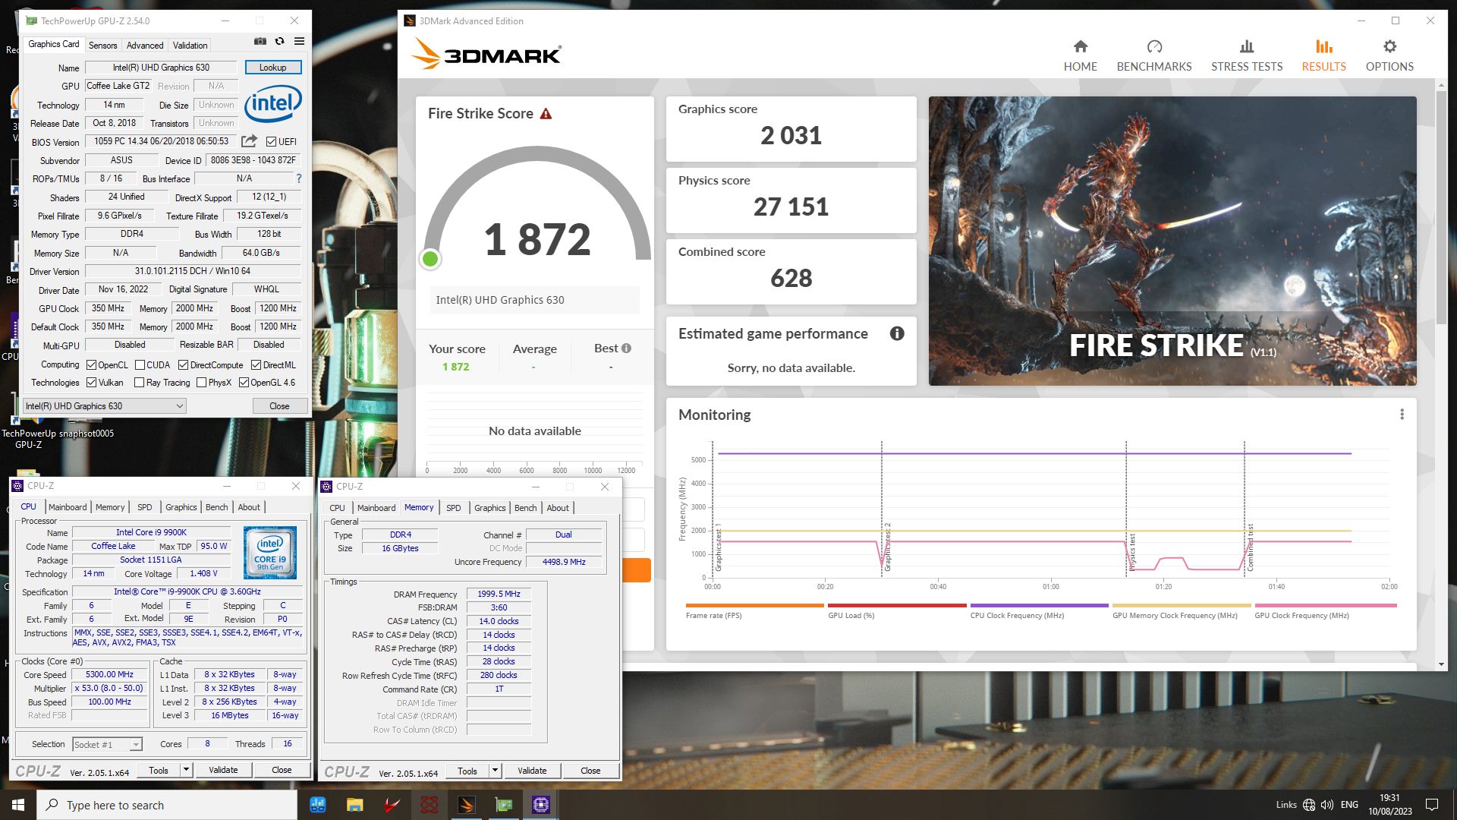Click volume icon in system tray
Screen dimensions: 1457x820
pyautogui.click(x=1327, y=805)
